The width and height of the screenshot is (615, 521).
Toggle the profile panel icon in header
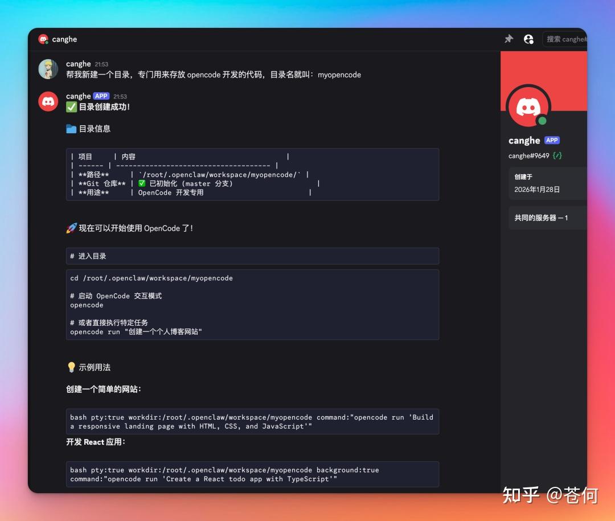tap(529, 39)
